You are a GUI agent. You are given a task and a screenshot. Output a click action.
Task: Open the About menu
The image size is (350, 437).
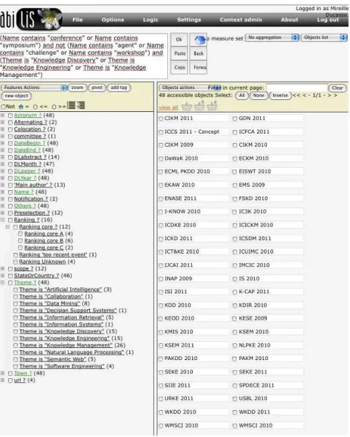click(x=289, y=20)
